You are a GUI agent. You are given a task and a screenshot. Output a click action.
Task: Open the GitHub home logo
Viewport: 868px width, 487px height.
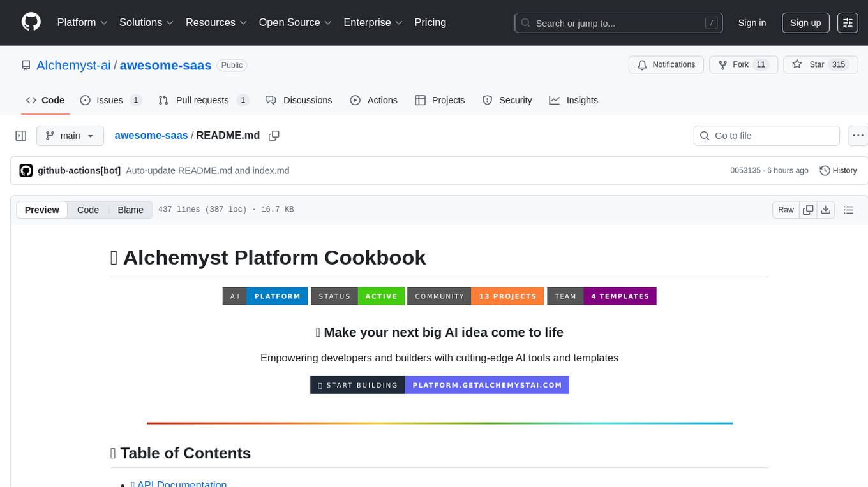(31, 22)
